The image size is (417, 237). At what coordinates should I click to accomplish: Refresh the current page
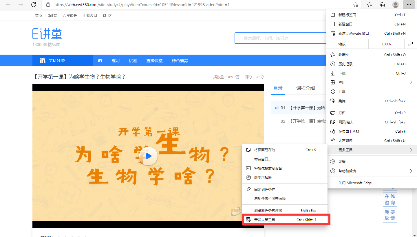point(33,5)
